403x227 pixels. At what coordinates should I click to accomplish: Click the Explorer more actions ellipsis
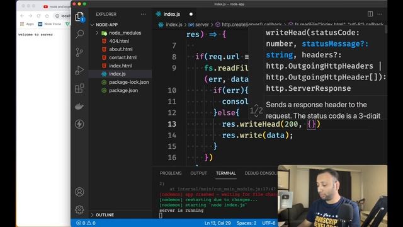(x=143, y=14)
